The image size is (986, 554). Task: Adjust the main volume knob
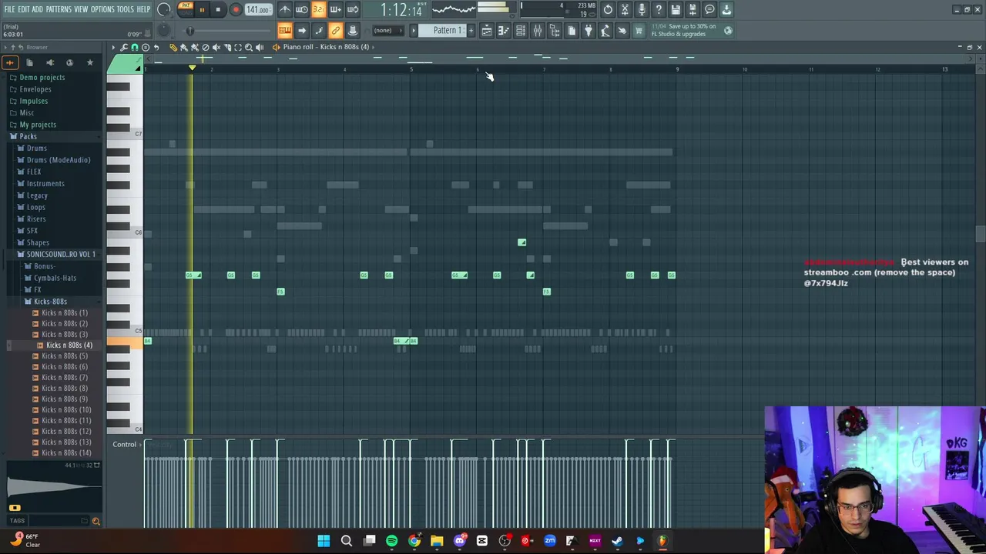[x=164, y=10]
